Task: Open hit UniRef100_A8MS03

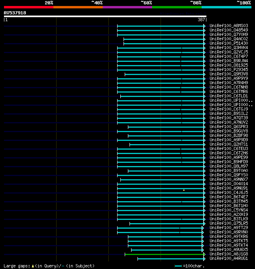Action: tap(229, 26)
